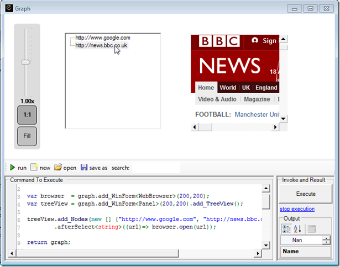The height and width of the screenshot is (267, 340).
Task: Click the 1:1 zoom button
Action: [x=27, y=115]
